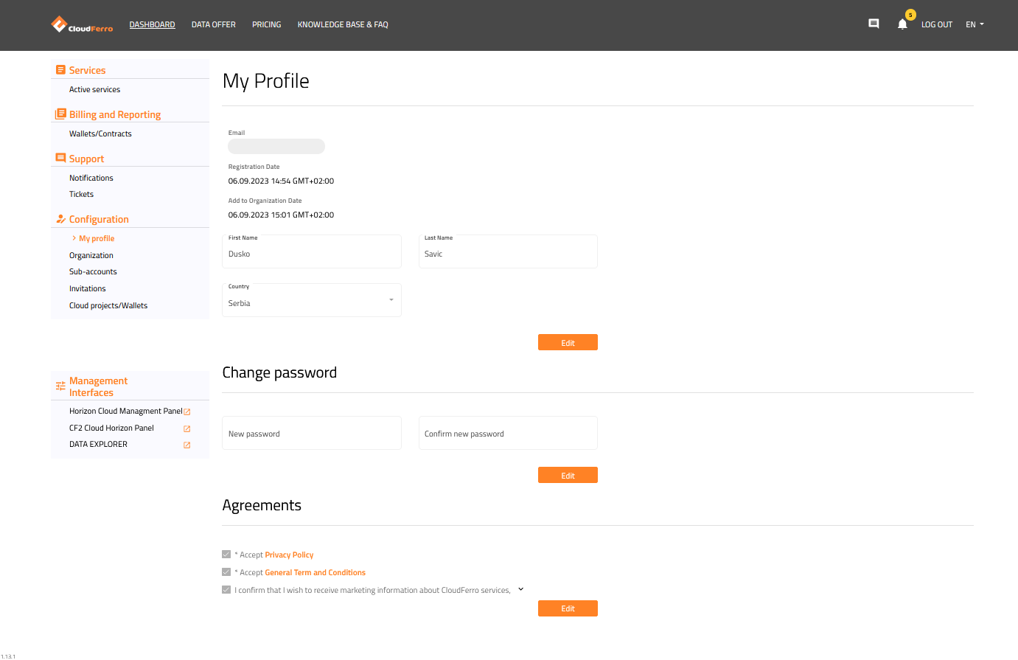This screenshot has height=660, width=1018.
Task: Toggle the Accept Privacy Policy checkbox
Action: 226,554
